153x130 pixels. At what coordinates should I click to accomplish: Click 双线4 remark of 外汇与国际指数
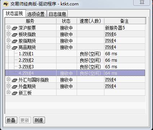click(111, 80)
